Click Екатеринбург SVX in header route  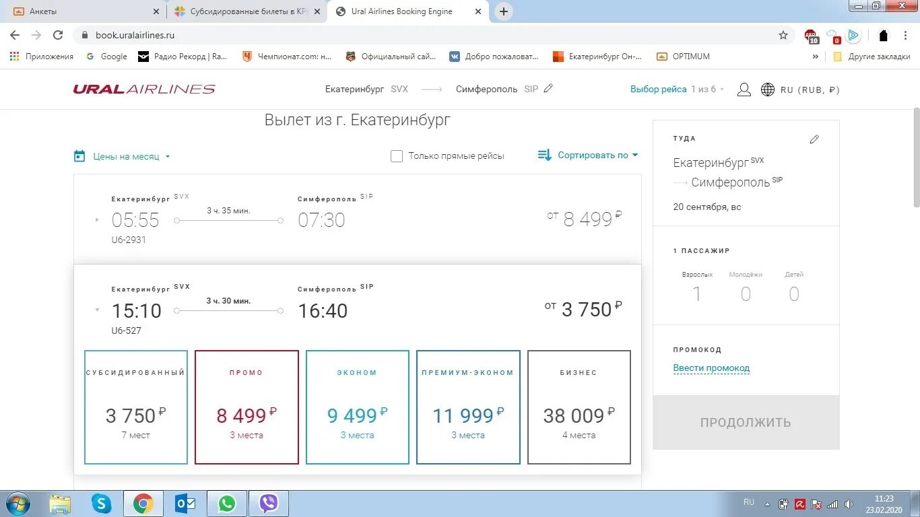[366, 89]
